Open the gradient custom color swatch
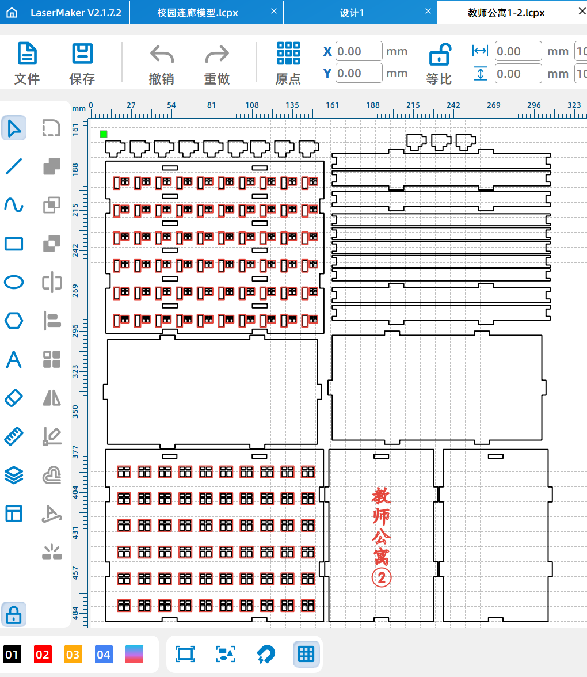This screenshot has height=677, width=587. [134, 655]
